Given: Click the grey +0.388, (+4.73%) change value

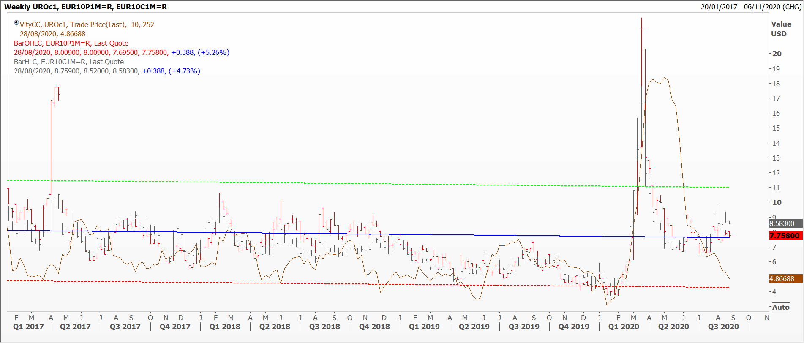Looking at the screenshot, I should (171, 71).
